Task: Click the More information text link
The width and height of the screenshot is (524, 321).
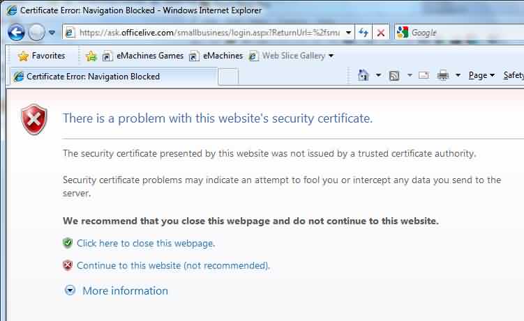Action: tap(126, 290)
